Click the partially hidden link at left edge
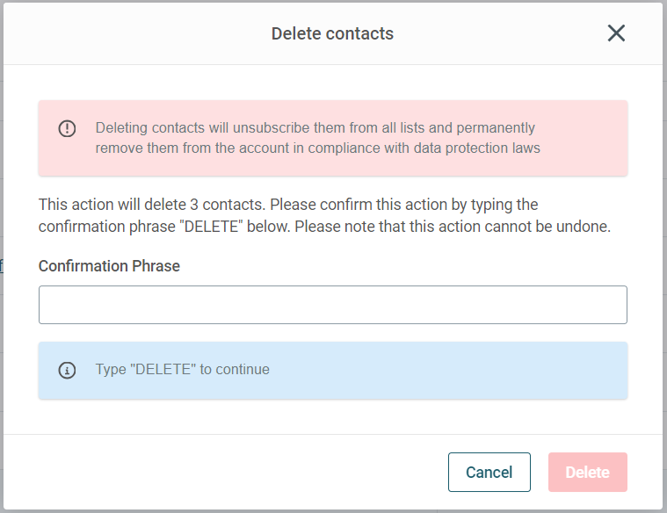This screenshot has width=667, height=513. (1, 266)
